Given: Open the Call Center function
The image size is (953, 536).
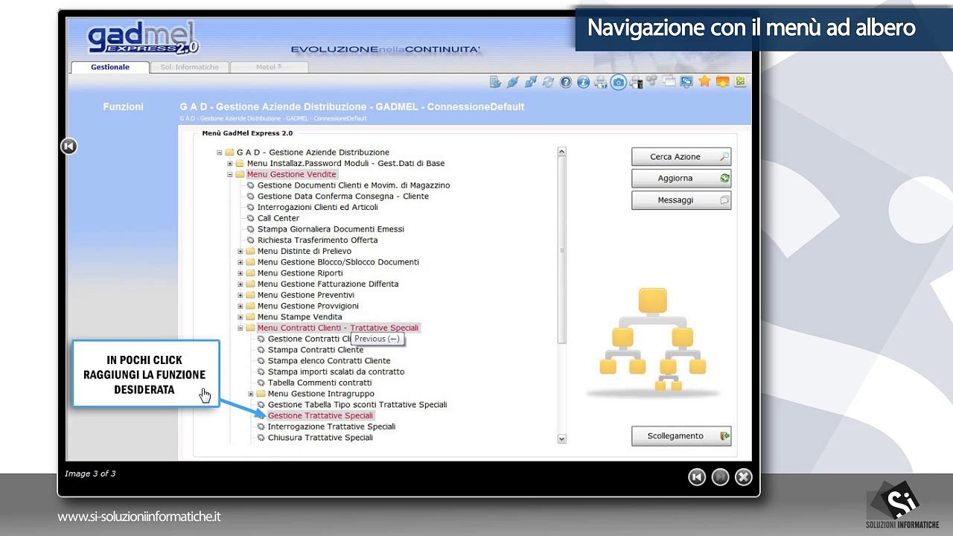Looking at the screenshot, I should pos(278,218).
